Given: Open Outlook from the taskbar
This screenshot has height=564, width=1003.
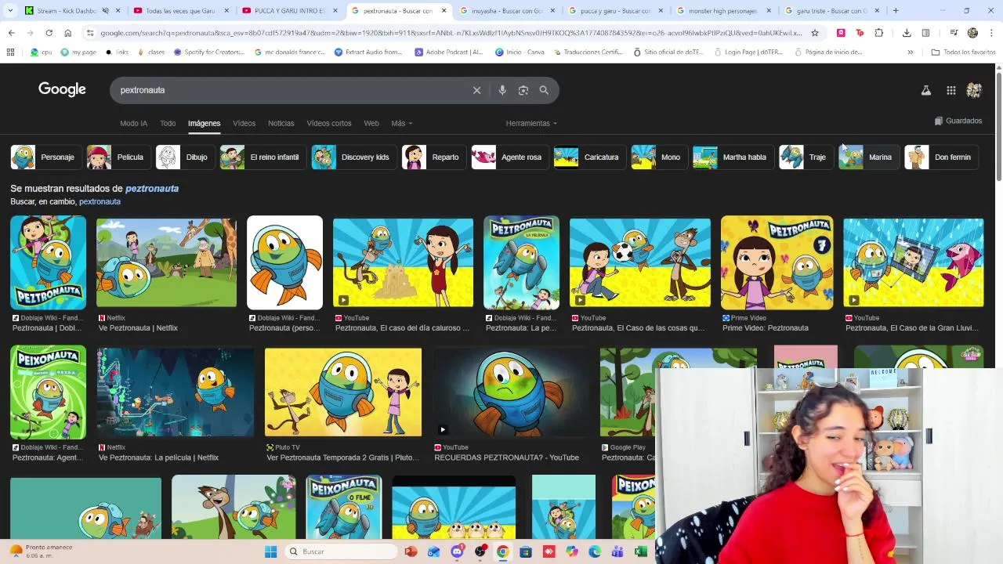Looking at the screenshot, I should click(434, 551).
